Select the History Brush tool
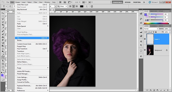172x92 pixels. [x=3, y=40]
